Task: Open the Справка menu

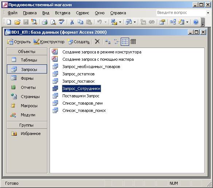Action: click(x=118, y=13)
